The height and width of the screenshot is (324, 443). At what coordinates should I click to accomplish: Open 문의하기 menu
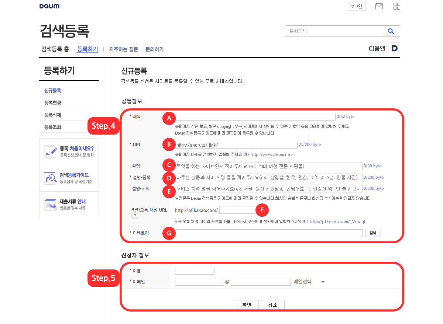pyautogui.click(x=155, y=49)
